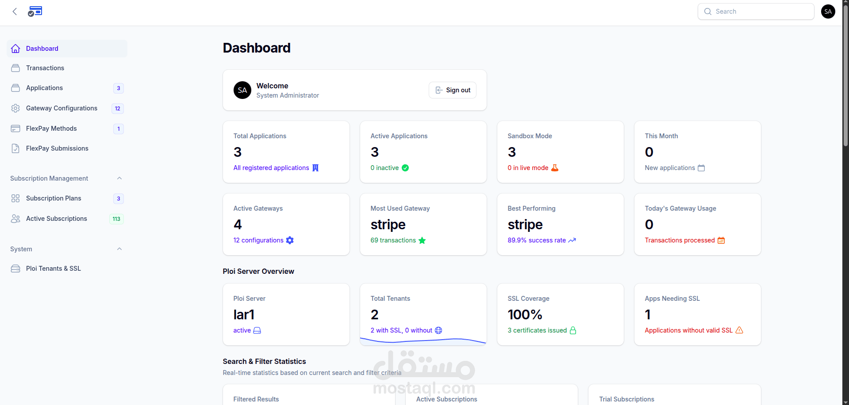Viewport: 849px width, 405px height.
Task: Collapse the Subscription Management section
Action: 119,178
